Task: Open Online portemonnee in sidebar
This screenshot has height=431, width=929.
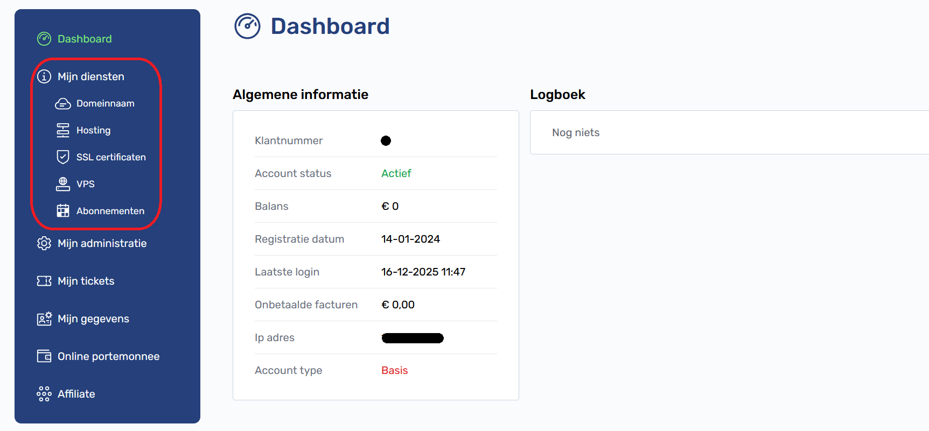Action: pyautogui.click(x=109, y=356)
